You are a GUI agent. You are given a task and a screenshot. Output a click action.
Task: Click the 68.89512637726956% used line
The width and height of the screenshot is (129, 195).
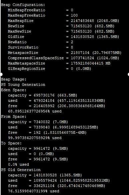(x=35, y=111)
